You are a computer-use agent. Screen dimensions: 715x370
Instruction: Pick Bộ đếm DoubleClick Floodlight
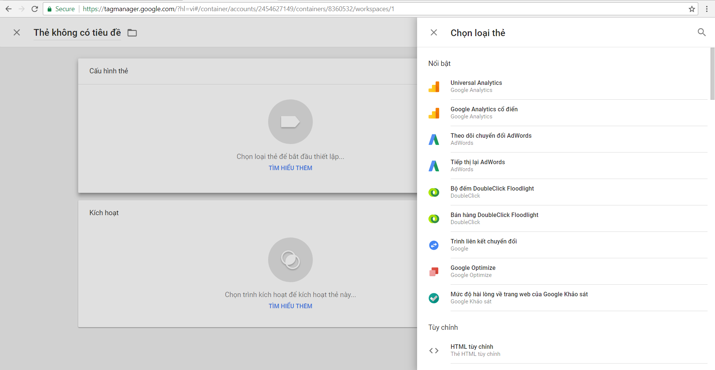[568, 192]
